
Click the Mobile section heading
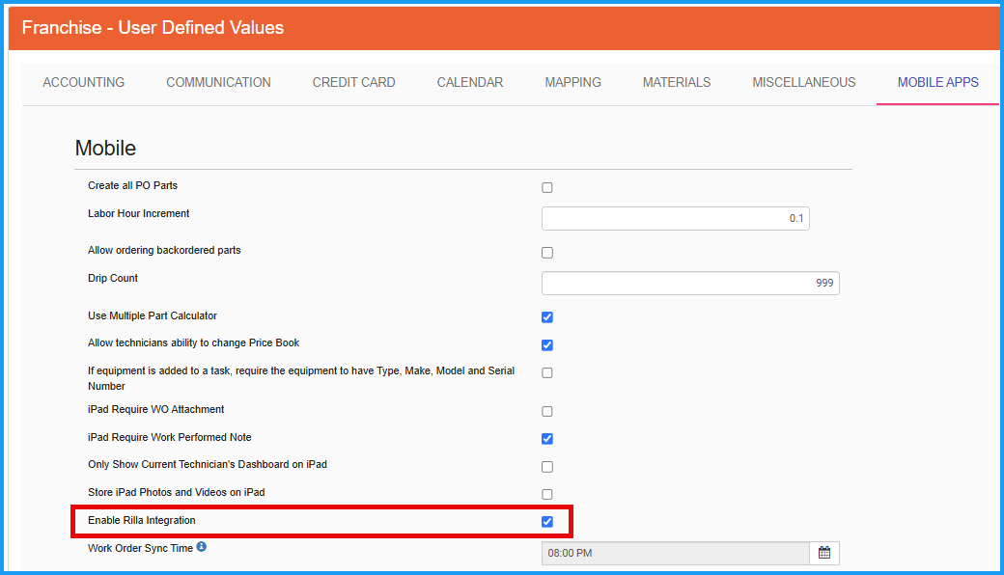click(x=105, y=149)
